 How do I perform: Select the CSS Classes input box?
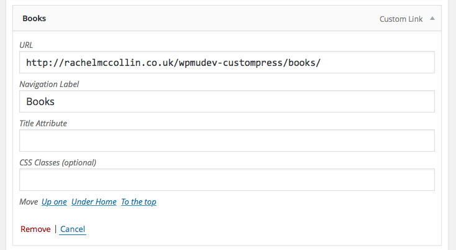click(227, 180)
